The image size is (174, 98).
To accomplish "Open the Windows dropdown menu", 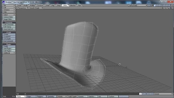I will [x=9, y=10].
